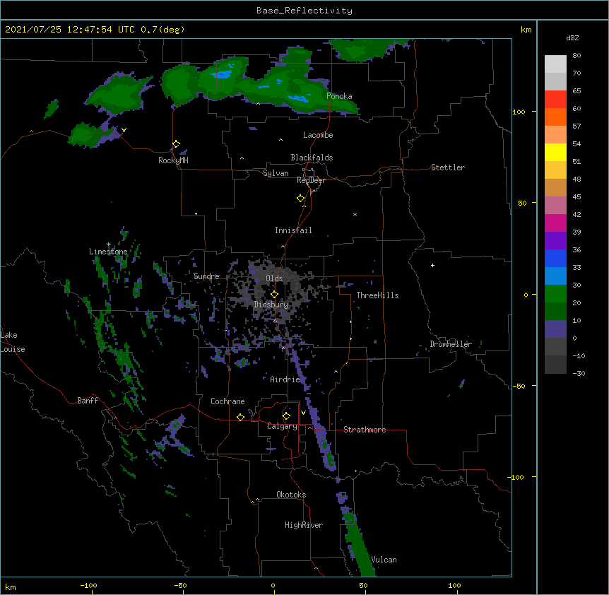The height and width of the screenshot is (595, 609).
Task: Click the yellow diamond marker south of RedDeer
Action: pos(300,199)
